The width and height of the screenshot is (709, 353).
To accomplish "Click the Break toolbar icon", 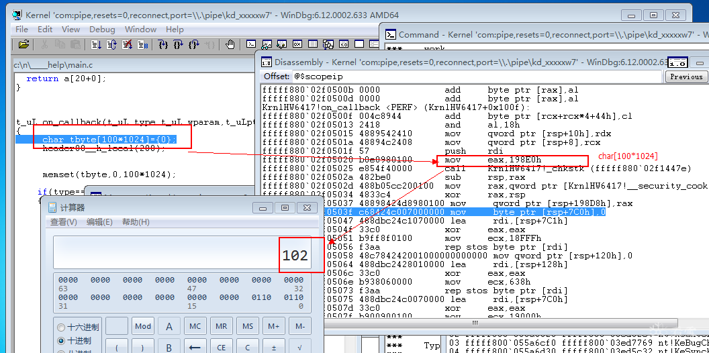I will click(143, 44).
